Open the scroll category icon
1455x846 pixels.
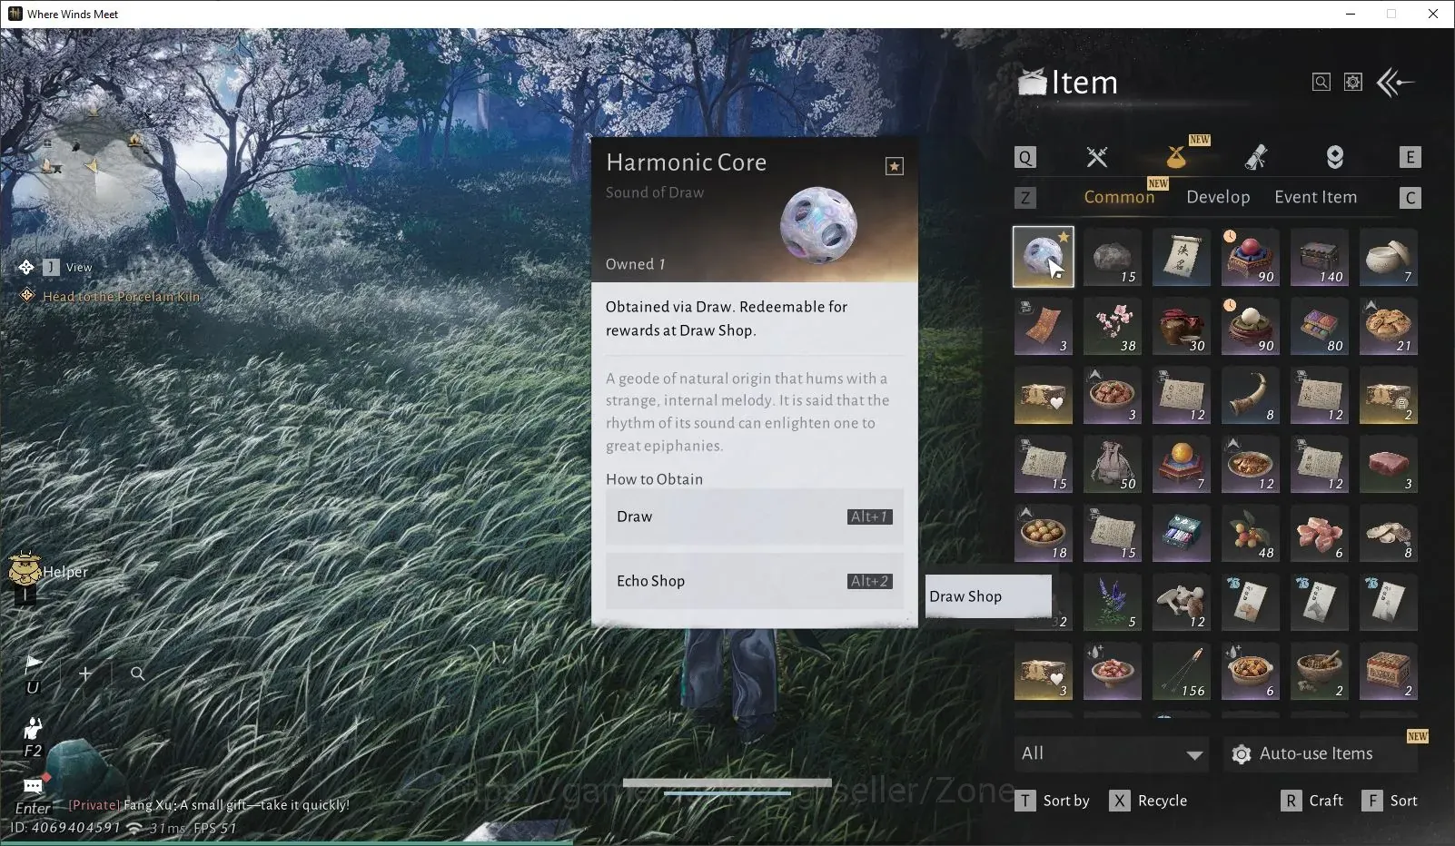1256,157
